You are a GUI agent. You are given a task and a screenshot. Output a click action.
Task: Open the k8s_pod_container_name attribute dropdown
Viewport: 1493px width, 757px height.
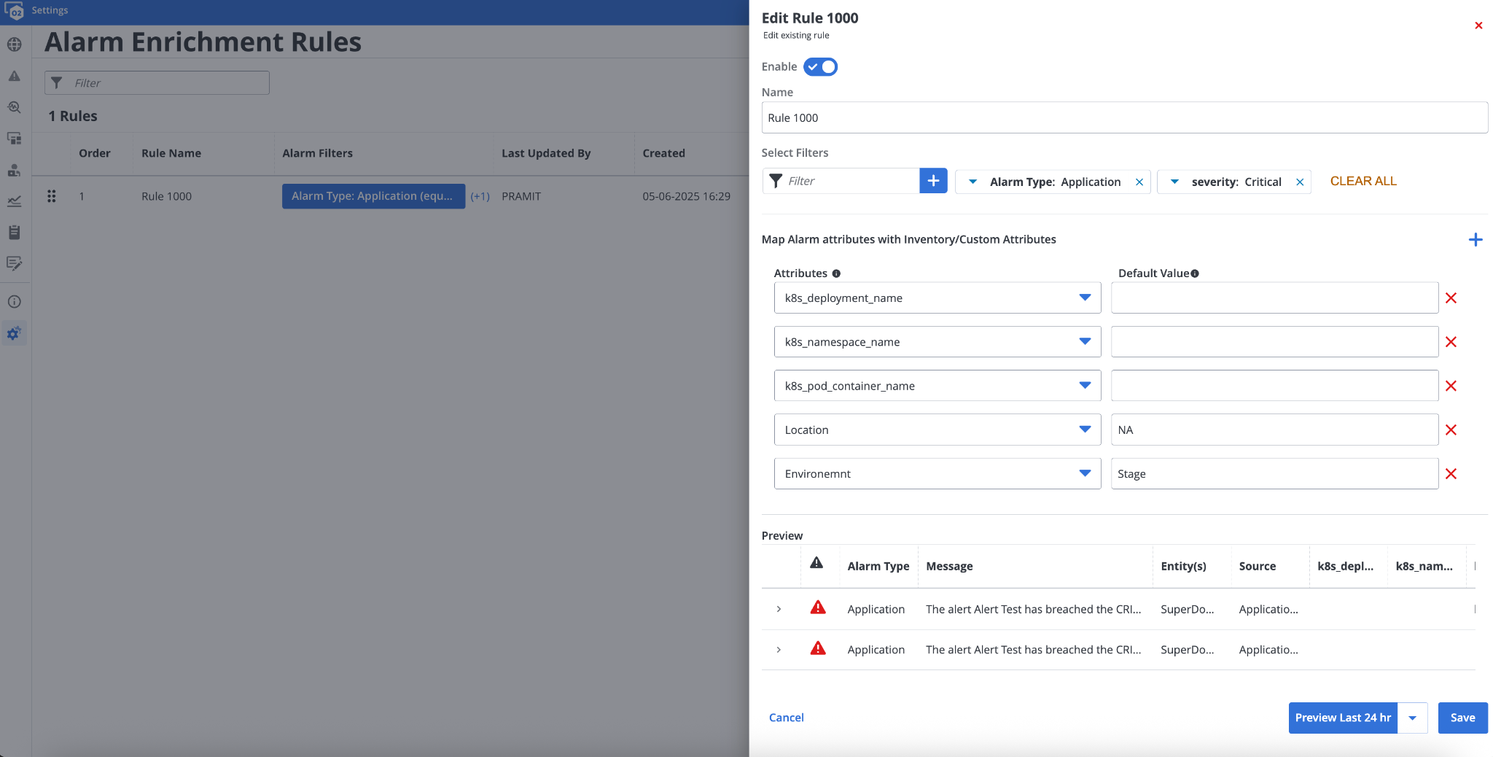tap(1084, 386)
